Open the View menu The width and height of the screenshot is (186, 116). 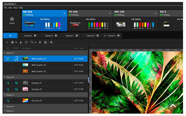point(15,8)
